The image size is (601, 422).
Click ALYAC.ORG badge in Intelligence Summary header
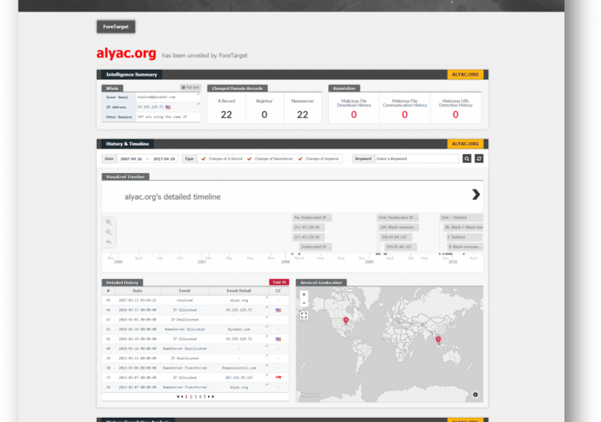[x=465, y=75]
